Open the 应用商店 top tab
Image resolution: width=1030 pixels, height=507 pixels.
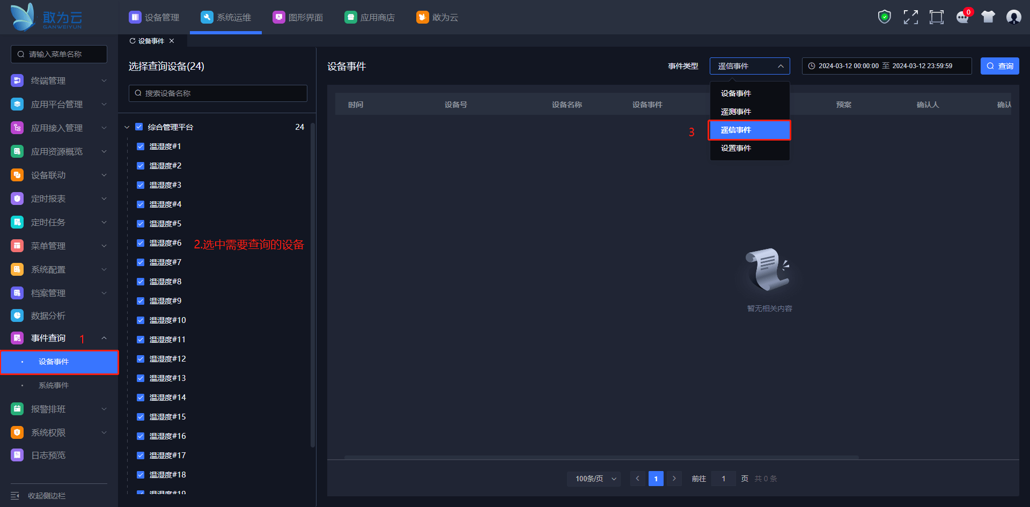pyautogui.click(x=370, y=17)
